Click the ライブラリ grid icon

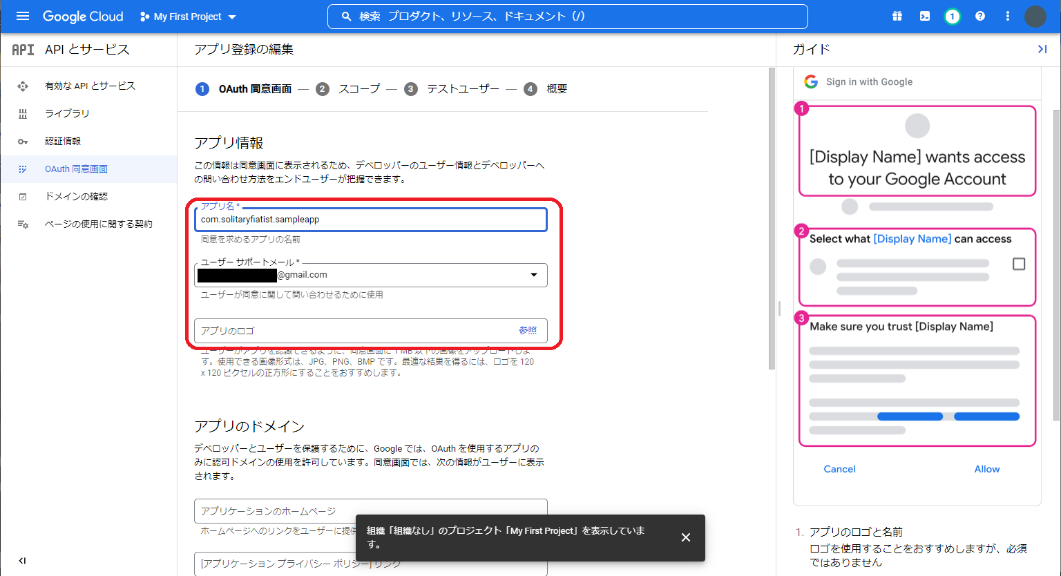(23, 113)
